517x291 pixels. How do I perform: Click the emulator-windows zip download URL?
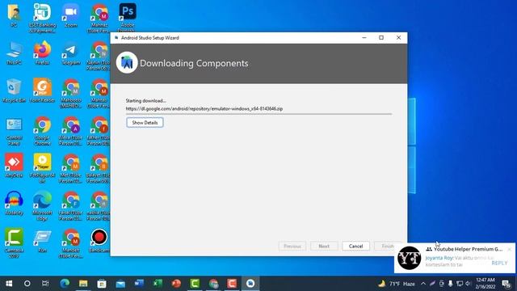(204, 108)
